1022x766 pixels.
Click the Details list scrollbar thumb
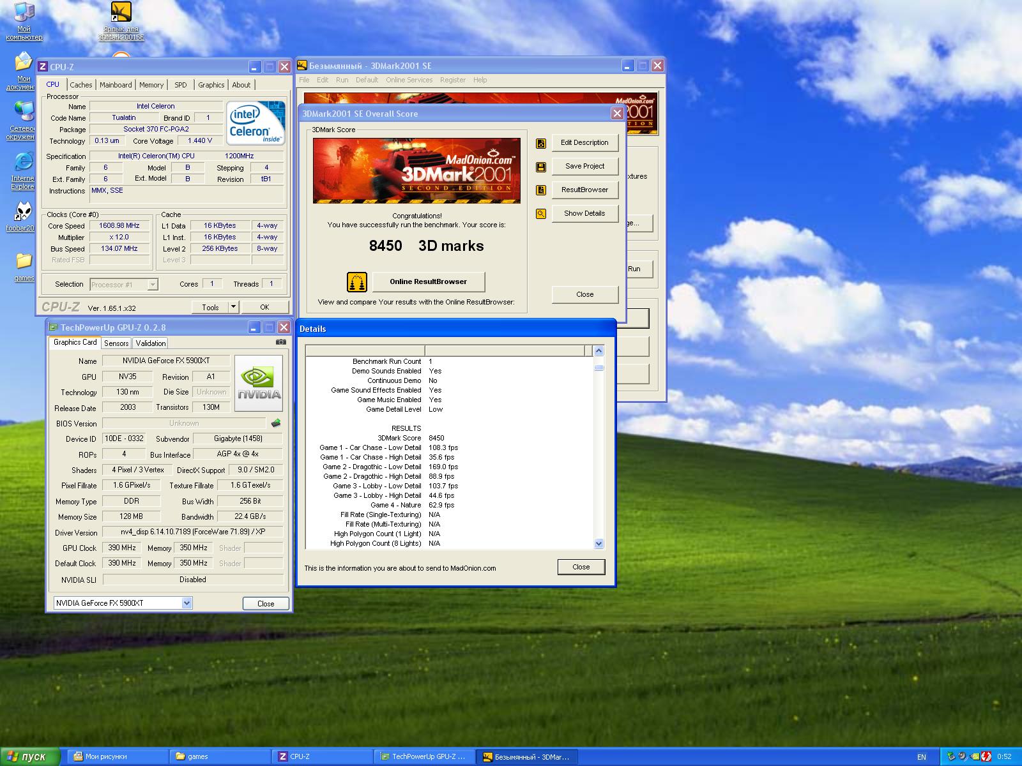click(599, 366)
